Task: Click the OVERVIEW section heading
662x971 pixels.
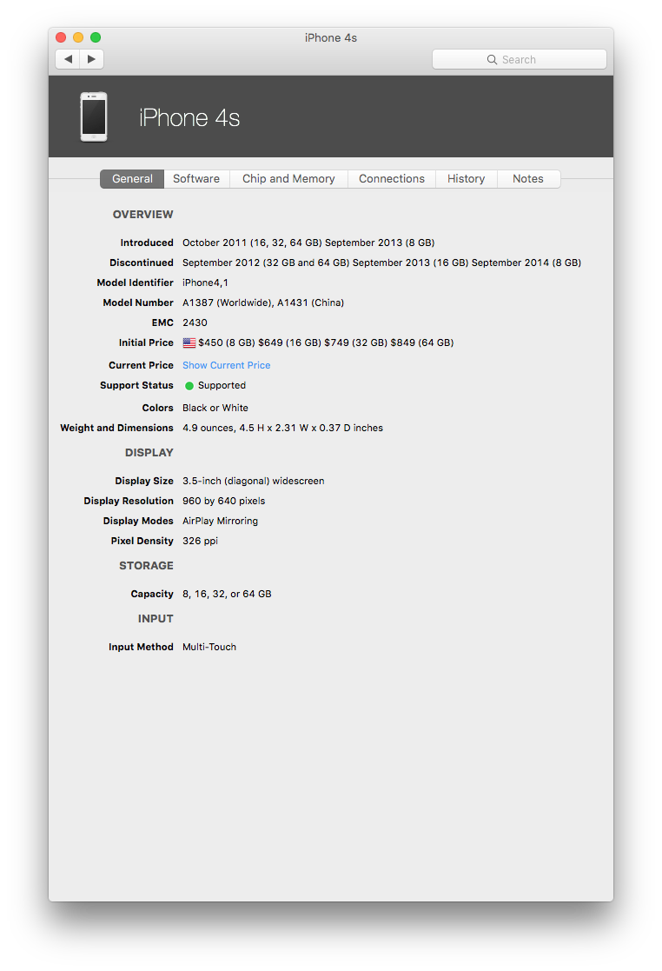Action: tap(143, 214)
